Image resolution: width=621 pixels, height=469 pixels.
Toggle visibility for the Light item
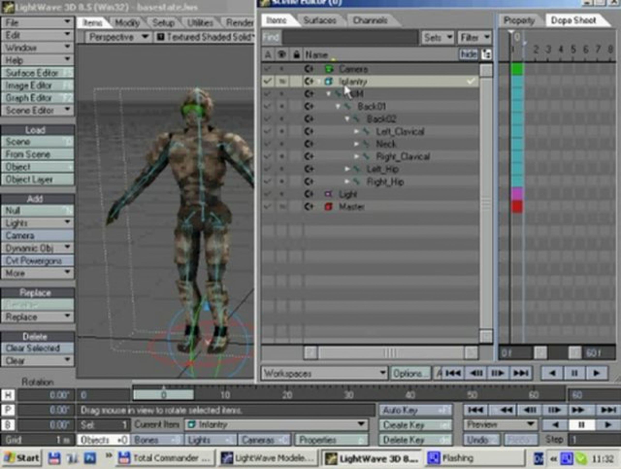282,194
